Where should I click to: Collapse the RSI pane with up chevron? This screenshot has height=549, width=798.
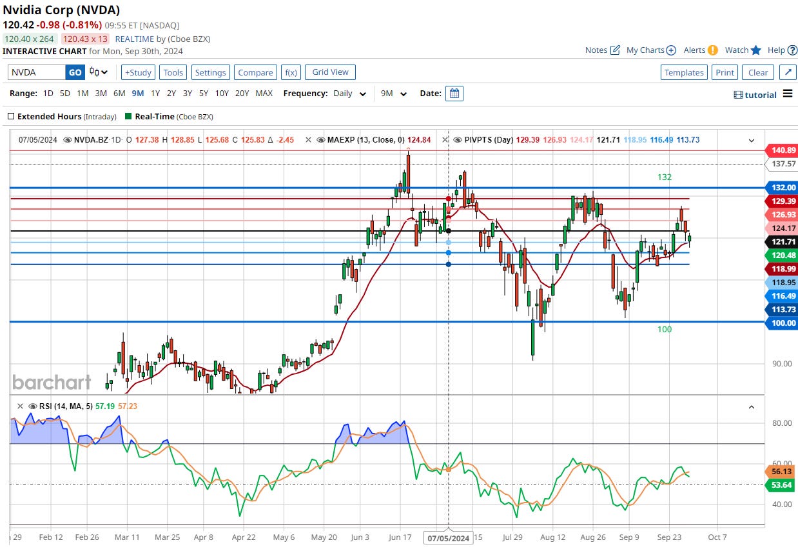pos(751,407)
